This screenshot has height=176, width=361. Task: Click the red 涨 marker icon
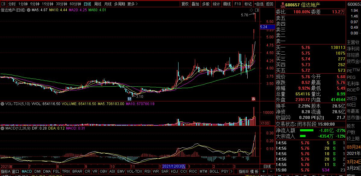(253, 99)
